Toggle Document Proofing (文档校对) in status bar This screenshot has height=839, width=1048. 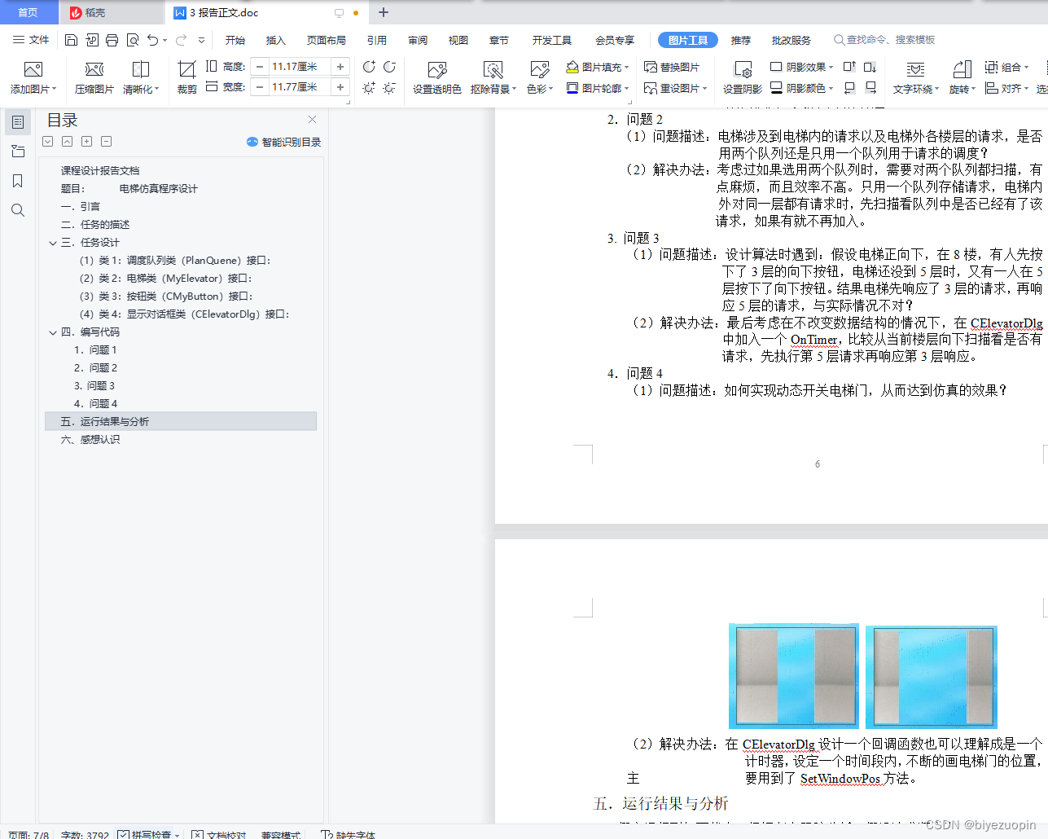point(219,834)
